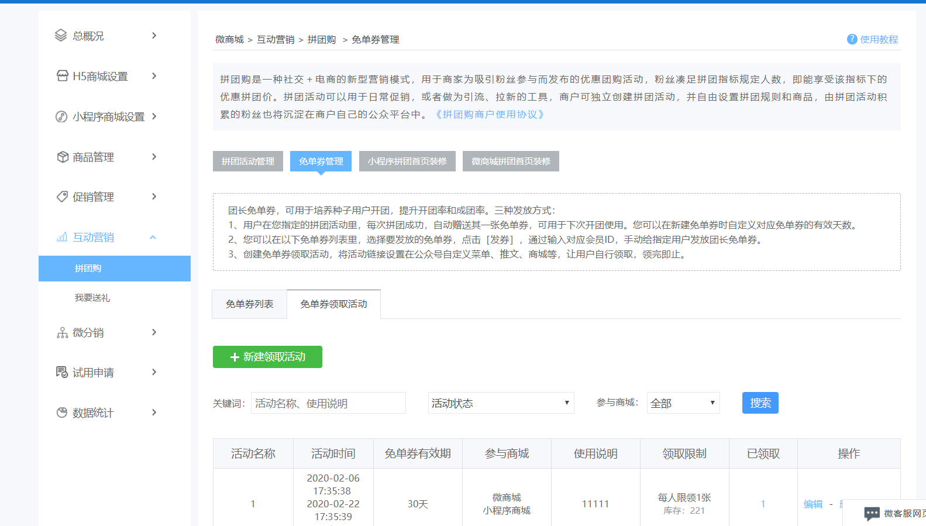Open the 《拼团购商户使用协议》 link
Viewport: 926px width, 526px height.
tap(490, 115)
